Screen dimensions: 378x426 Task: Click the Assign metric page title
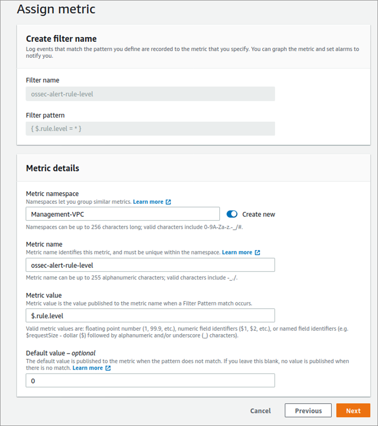pyautogui.click(x=56, y=9)
